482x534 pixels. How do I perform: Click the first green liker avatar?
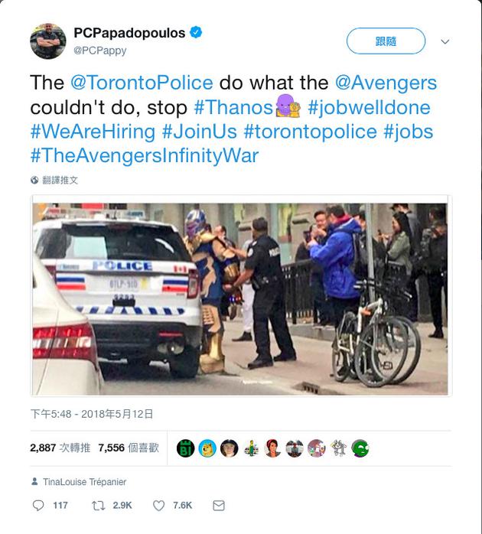coord(185,448)
